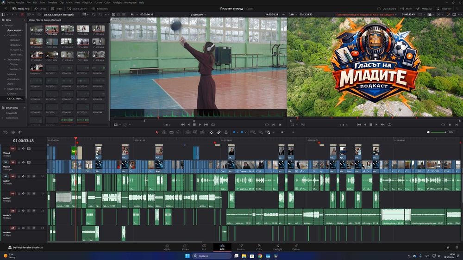Screen dimensions: 463x260
Task: Expand the Smart Bins section
Action: click(12, 108)
